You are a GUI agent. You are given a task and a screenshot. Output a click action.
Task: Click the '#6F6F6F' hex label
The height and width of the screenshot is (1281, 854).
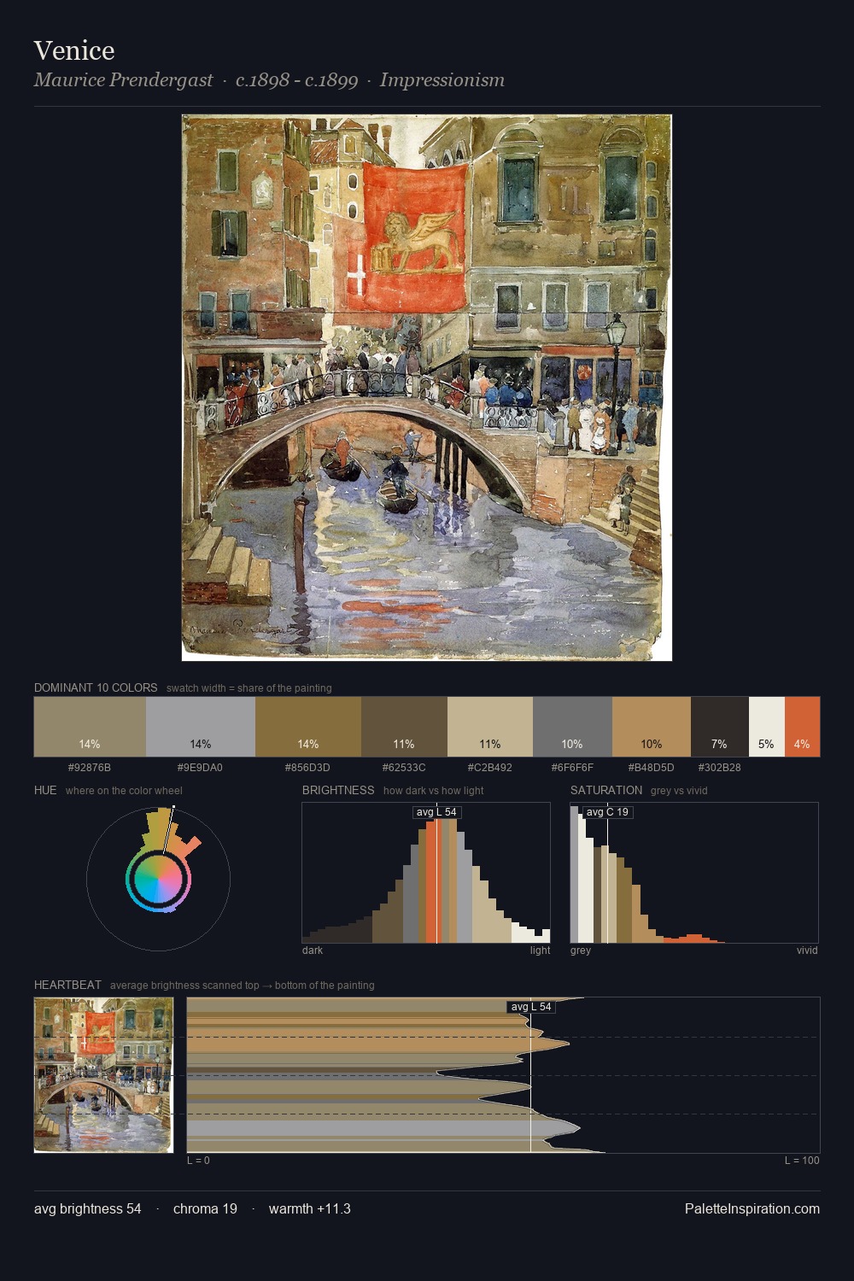pos(572,767)
